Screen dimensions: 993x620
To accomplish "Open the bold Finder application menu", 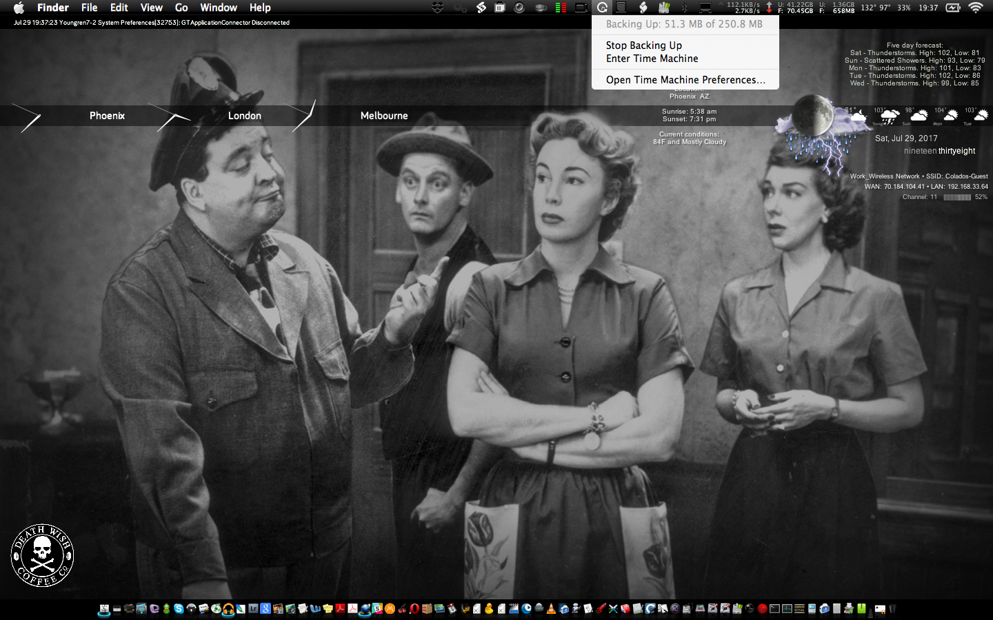I will click(x=53, y=8).
